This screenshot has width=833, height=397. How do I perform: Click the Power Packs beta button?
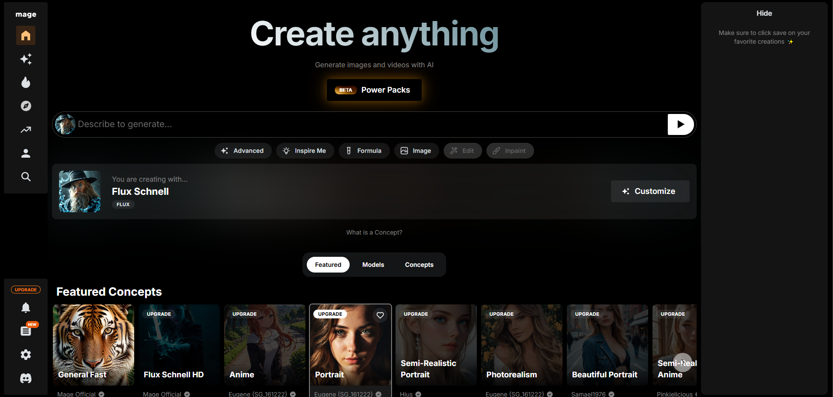(374, 90)
